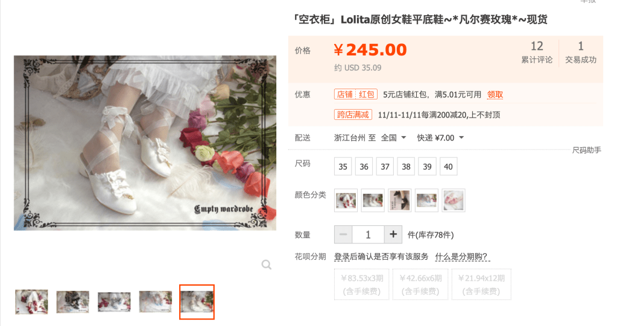
Task: Show the first gallery thumbnail image
Action: pyautogui.click(x=31, y=302)
